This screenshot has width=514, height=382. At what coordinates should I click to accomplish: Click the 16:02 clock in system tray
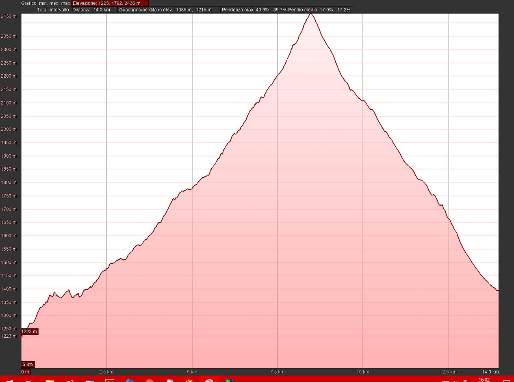[484, 380]
